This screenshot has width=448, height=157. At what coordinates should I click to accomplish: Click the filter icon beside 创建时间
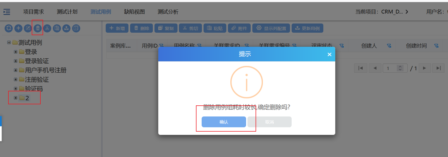point(436,46)
